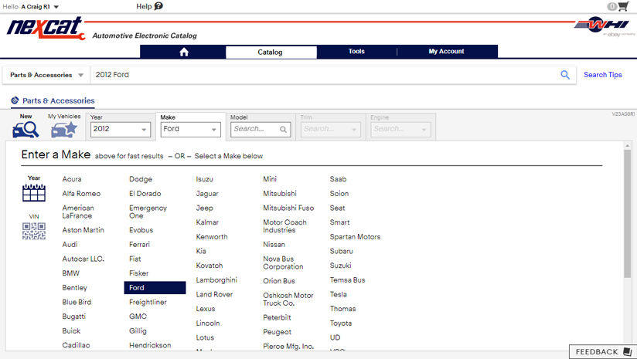Start a New vehicle search icon
The height and width of the screenshot is (359, 637).
pyautogui.click(x=26, y=130)
